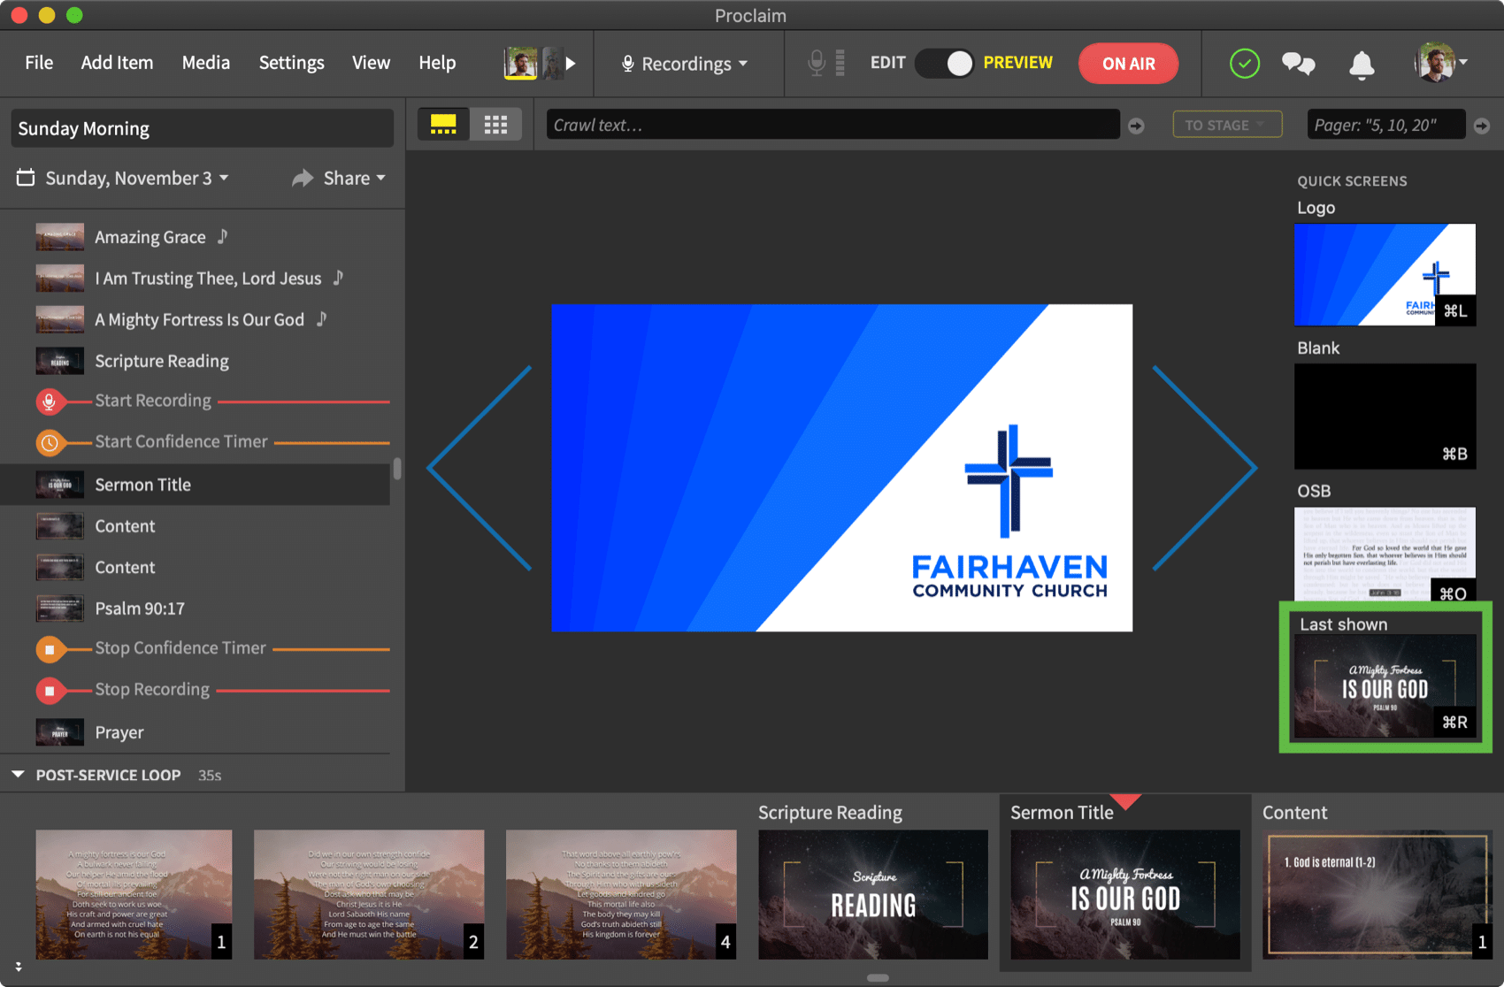Click the second presenter avatar in toolbar
The width and height of the screenshot is (1504, 987).
tap(552, 64)
